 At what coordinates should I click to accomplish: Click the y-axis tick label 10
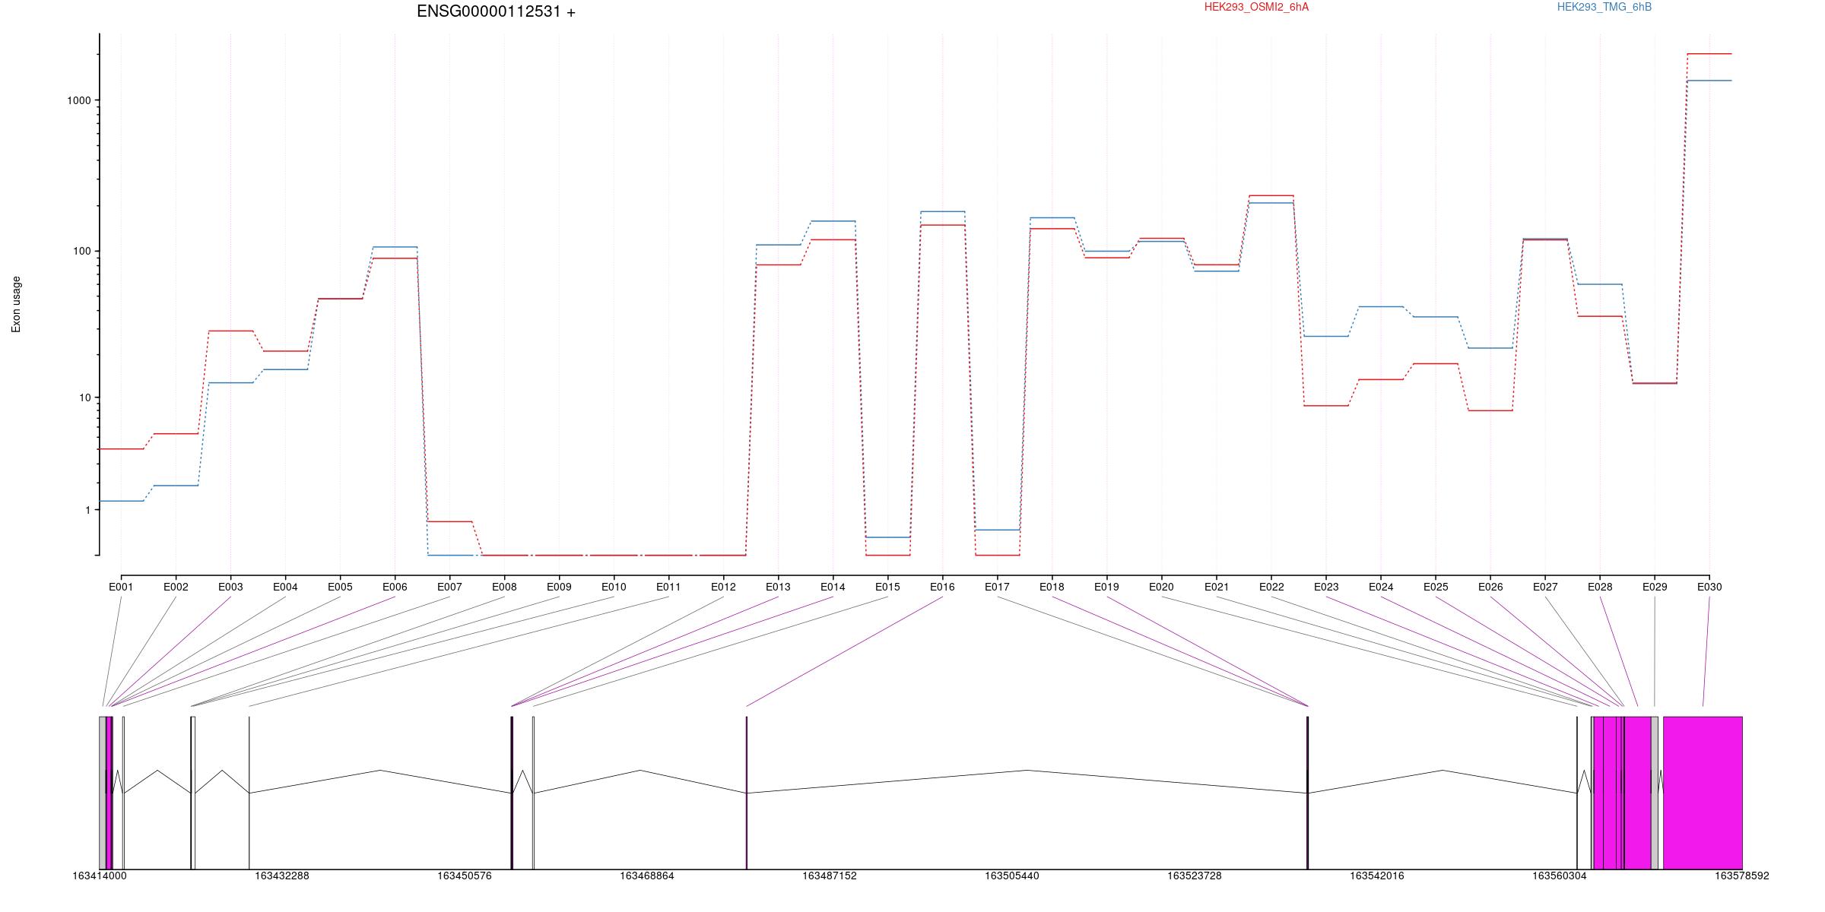point(86,397)
